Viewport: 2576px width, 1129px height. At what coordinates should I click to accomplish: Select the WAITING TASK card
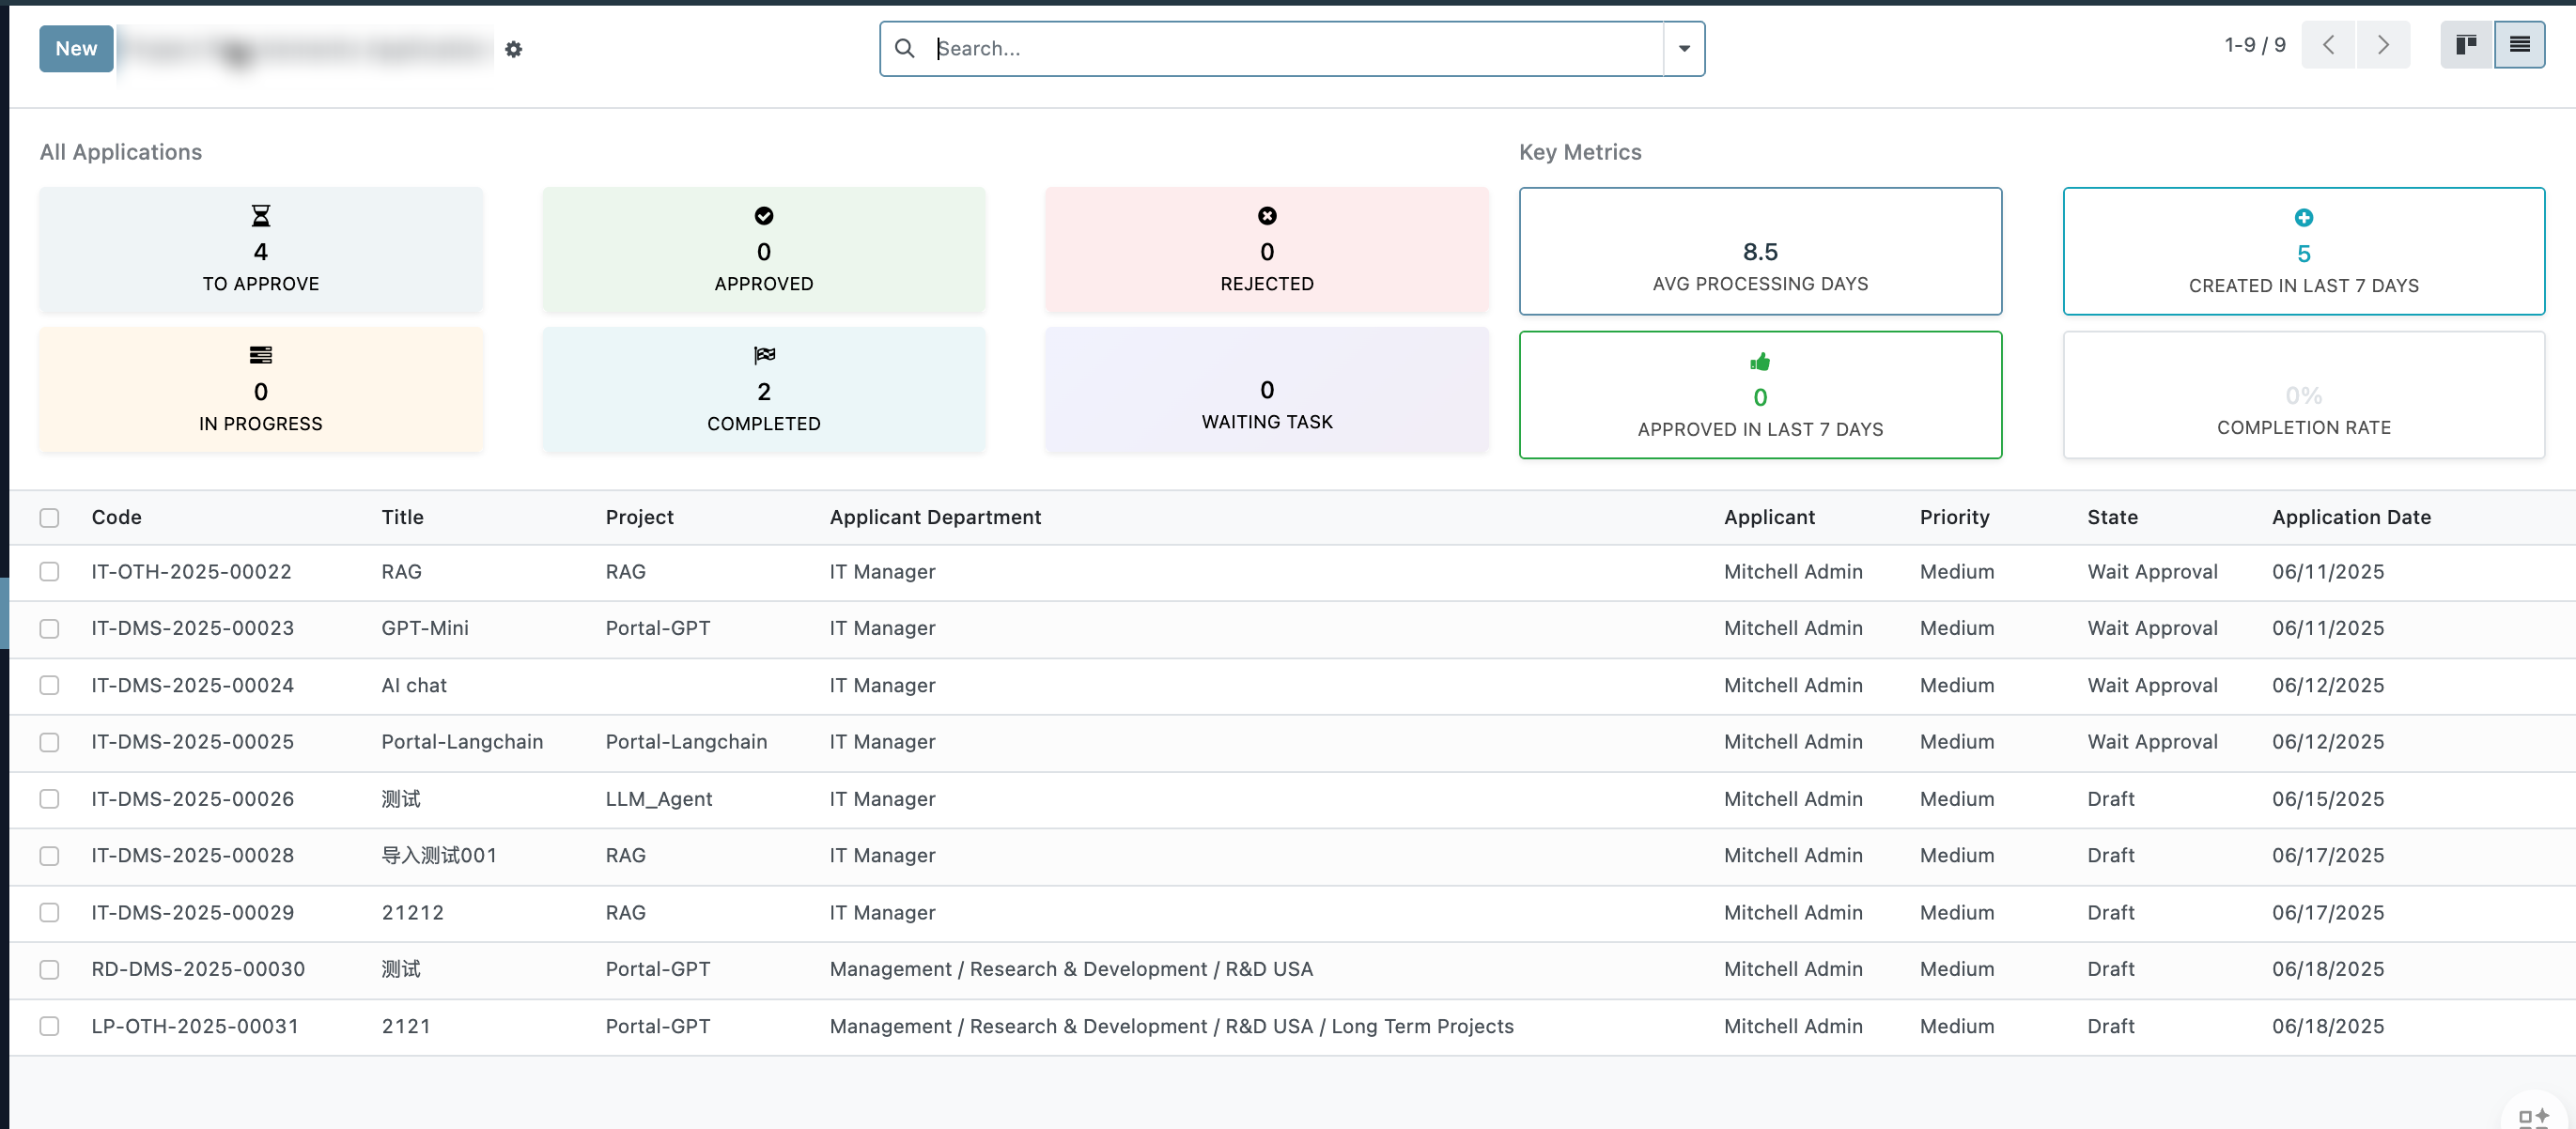1266,390
